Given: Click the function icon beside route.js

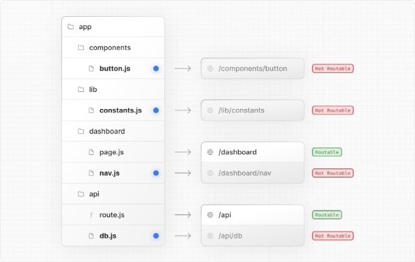Looking at the screenshot, I should tap(92, 215).
